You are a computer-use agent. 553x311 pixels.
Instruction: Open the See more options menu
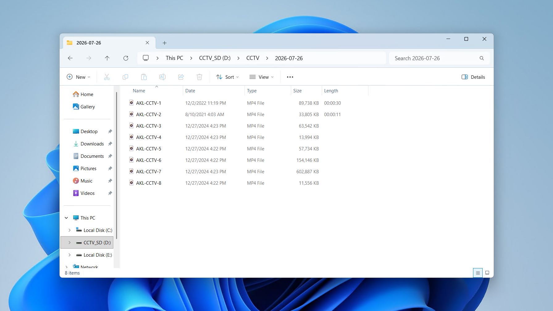pos(290,77)
